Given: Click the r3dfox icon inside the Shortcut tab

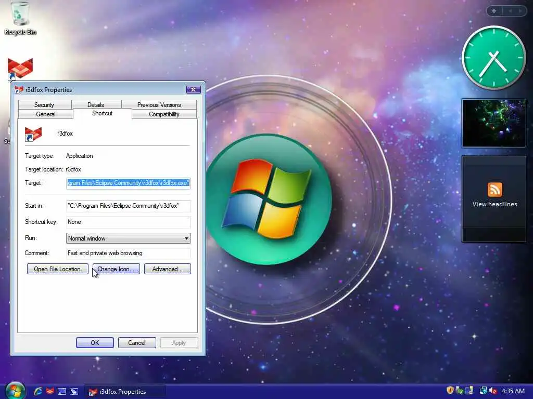Looking at the screenshot, I should tap(33, 134).
